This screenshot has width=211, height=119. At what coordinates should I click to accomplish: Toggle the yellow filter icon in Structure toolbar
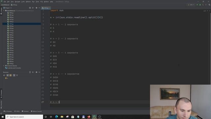11,75
